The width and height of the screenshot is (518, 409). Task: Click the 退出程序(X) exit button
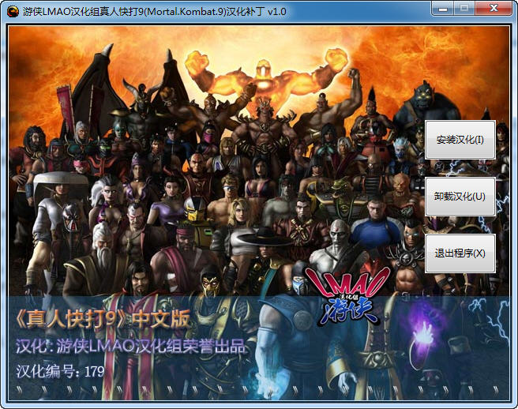click(x=460, y=253)
